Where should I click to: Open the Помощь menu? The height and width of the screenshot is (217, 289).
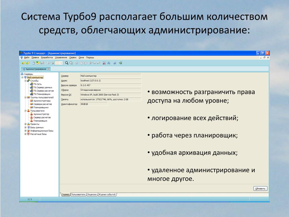tap(90, 58)
